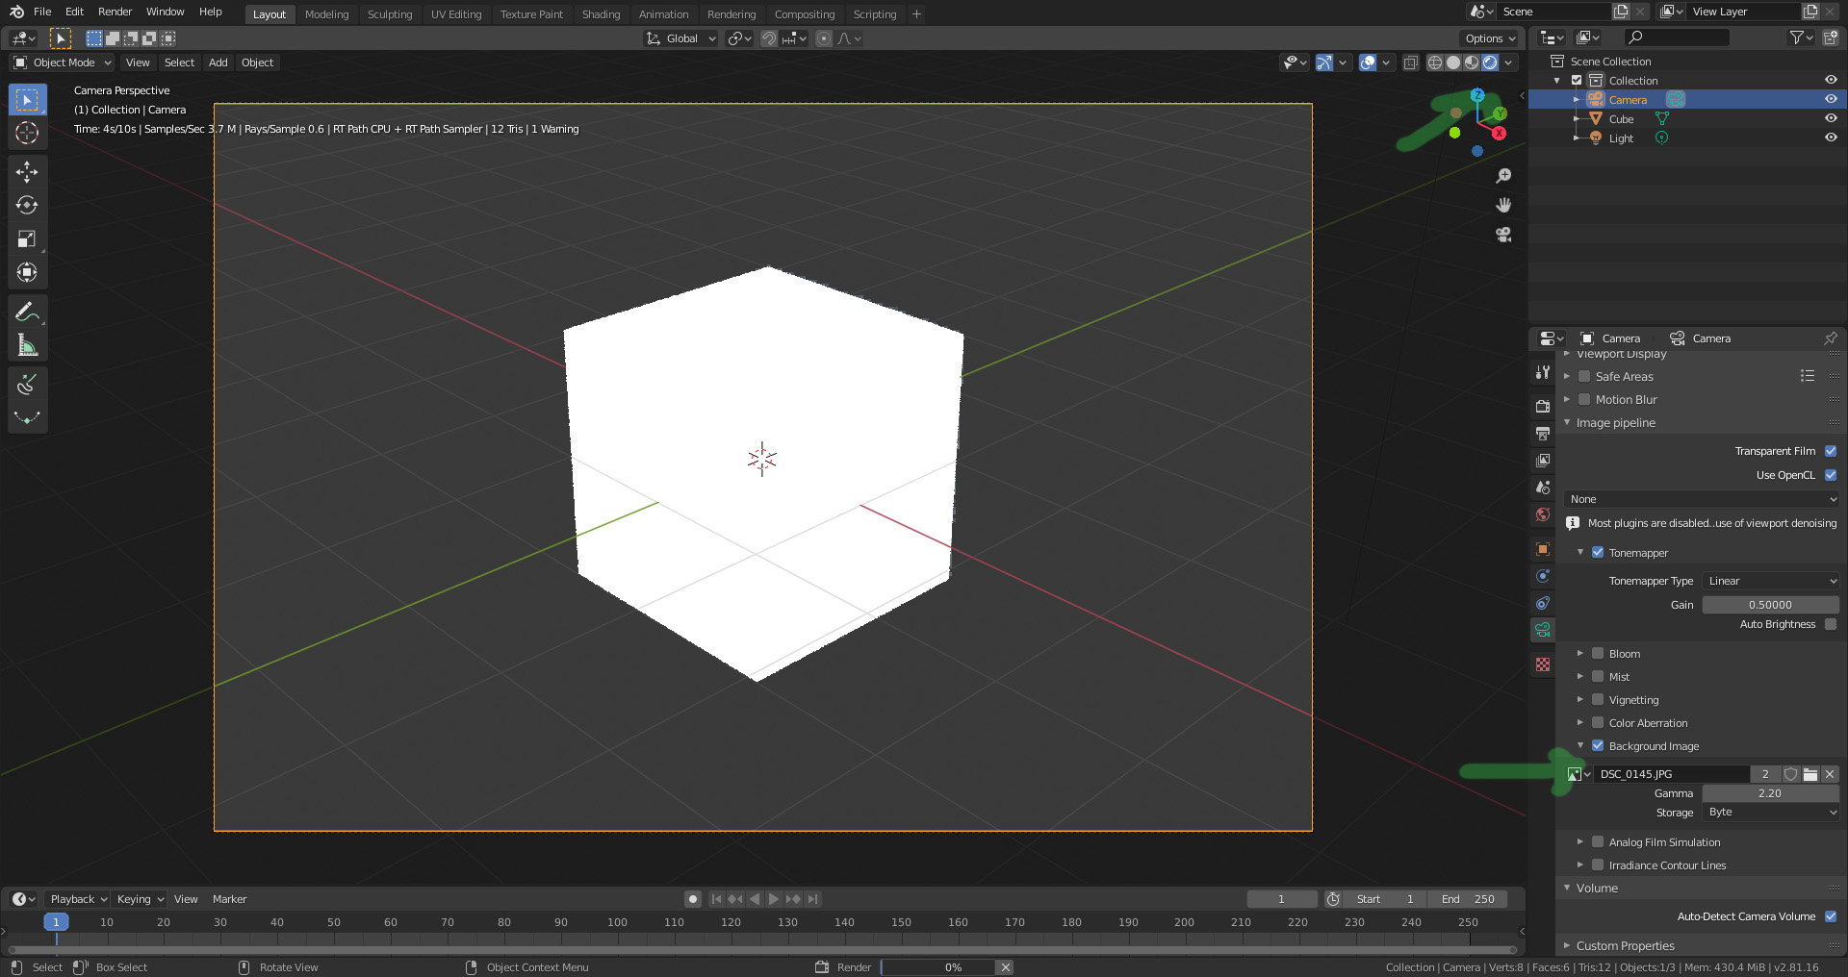Select the Scale tool
Viewport: 1848px width, 977px height.
tap(27, 238)
